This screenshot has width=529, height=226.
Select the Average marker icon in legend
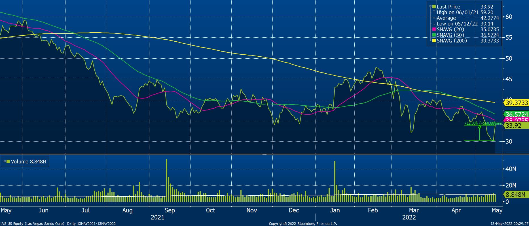coord(434,18)
